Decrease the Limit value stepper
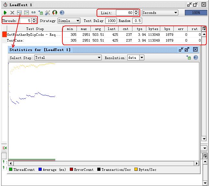This screenshot has width=209, height=186. pyautogui.click(x=136, y=14)
